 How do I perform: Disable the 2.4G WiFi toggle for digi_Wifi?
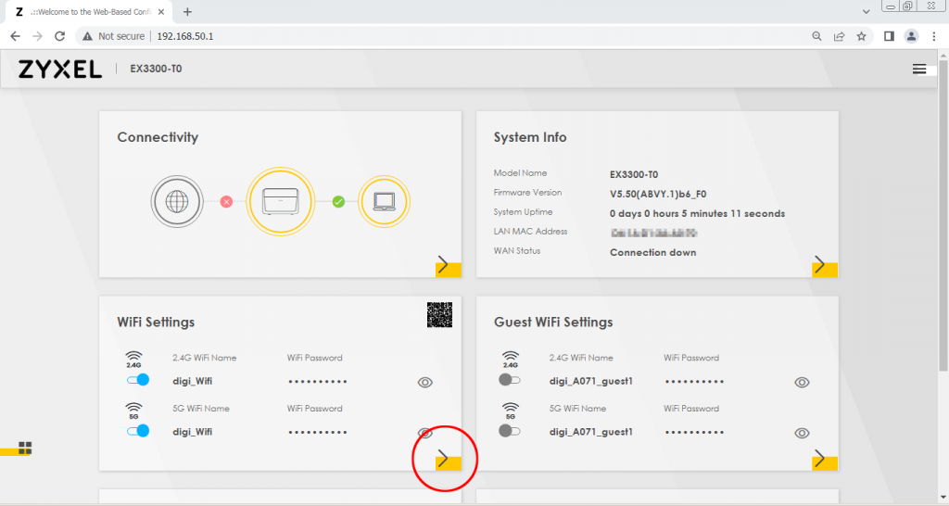[x=136, y=380]
